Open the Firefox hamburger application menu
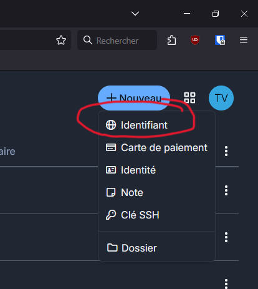 [x=244, y=40]
